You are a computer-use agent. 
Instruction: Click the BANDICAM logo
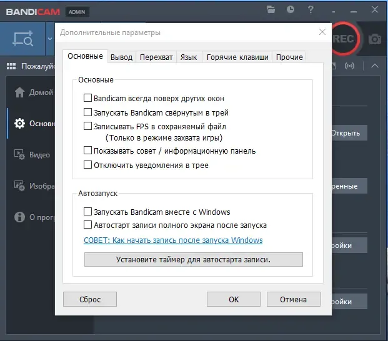click(33, 12)
